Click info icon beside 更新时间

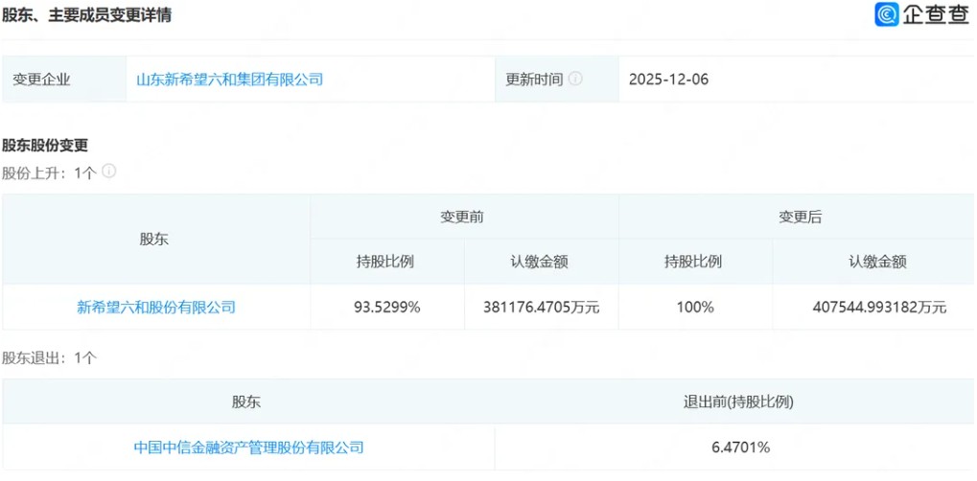tap(575, 79)
